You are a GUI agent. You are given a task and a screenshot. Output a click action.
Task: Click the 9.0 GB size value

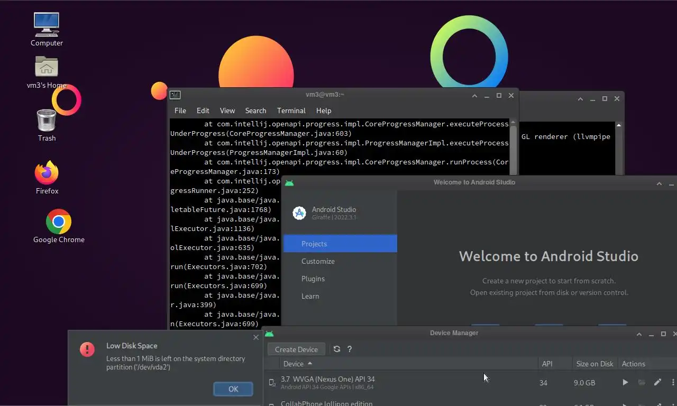[x=584, y=383]
